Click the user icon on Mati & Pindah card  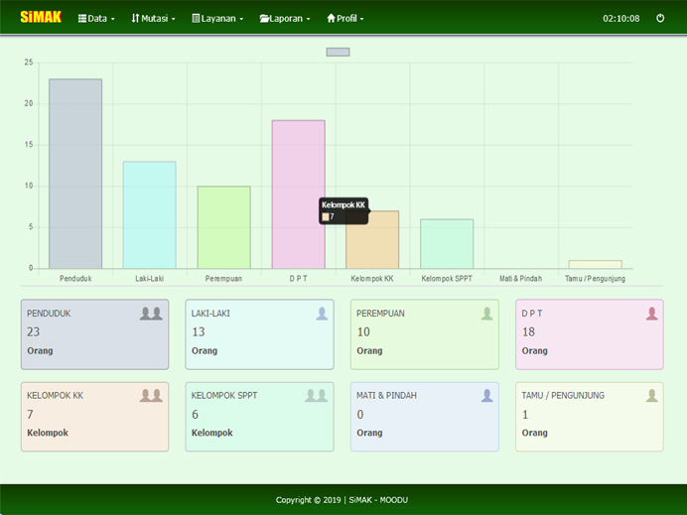pyautogui.click(x=486, y=395)
